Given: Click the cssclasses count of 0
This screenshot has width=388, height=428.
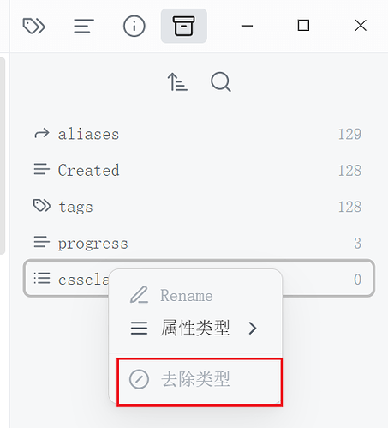Looking at the screenshot, I should (x=357, y=279).
